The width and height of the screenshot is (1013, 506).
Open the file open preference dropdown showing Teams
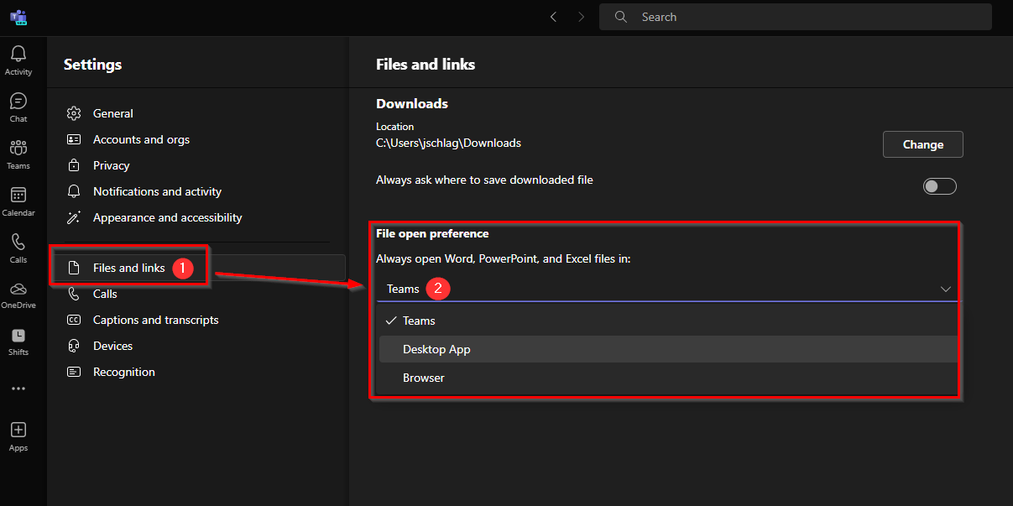(x=666, y=289)
